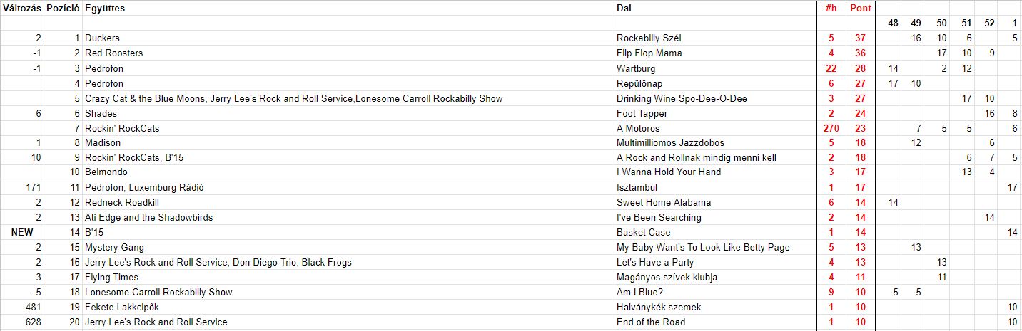Click the End of the Road cell
This screenshot has width=1022, height=331.
click(x=651, y=322)
